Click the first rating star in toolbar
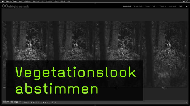The width and height of the screenshot is (190, 106). coord(32,102)
